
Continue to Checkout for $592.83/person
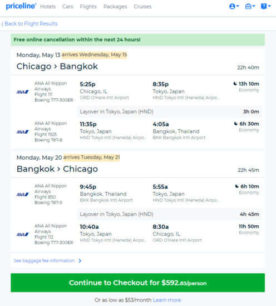138,283
